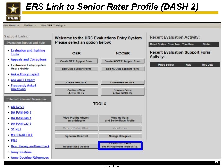Click the Rated Soldier column in Recent Evaluation Activity
The image size is (224, 168).
click(x=158, y=44)
